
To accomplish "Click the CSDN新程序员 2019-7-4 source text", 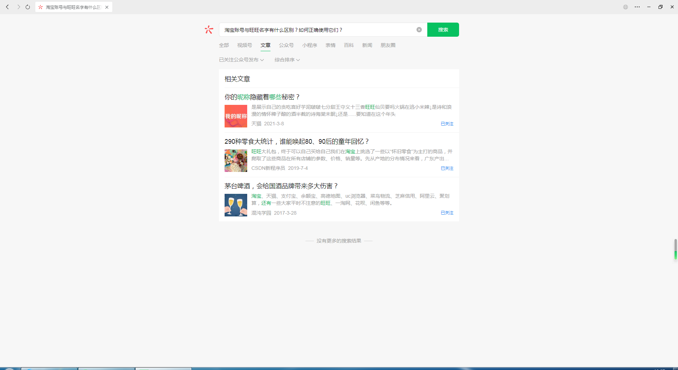I will [x=280, y=168].
